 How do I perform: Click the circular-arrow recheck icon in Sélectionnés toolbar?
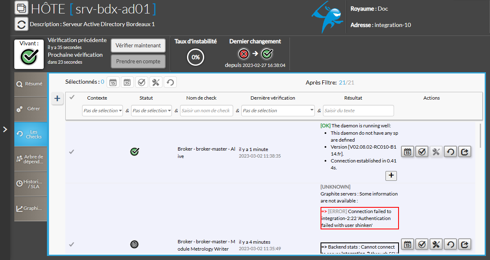[170, 82]
